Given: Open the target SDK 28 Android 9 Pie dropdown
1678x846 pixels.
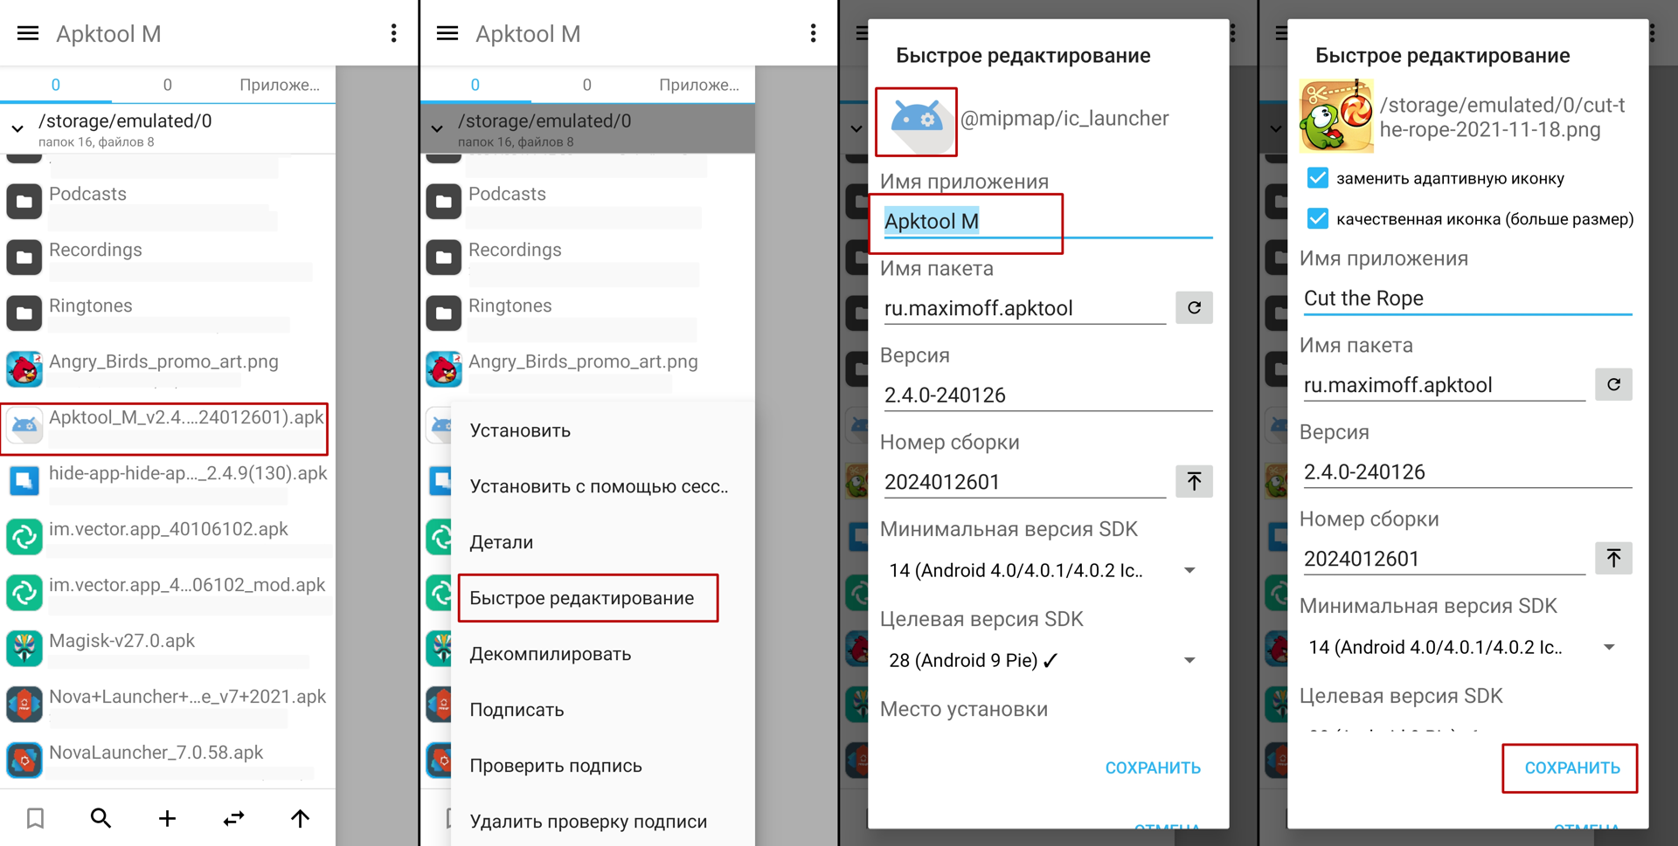Looking at the screenshot, I should click(x=1042, y=660).
